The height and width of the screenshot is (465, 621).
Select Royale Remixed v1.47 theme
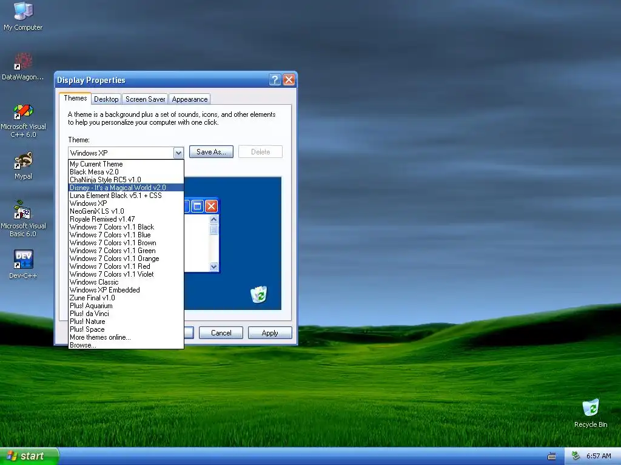pyautogui.click(x=126, y=219)
